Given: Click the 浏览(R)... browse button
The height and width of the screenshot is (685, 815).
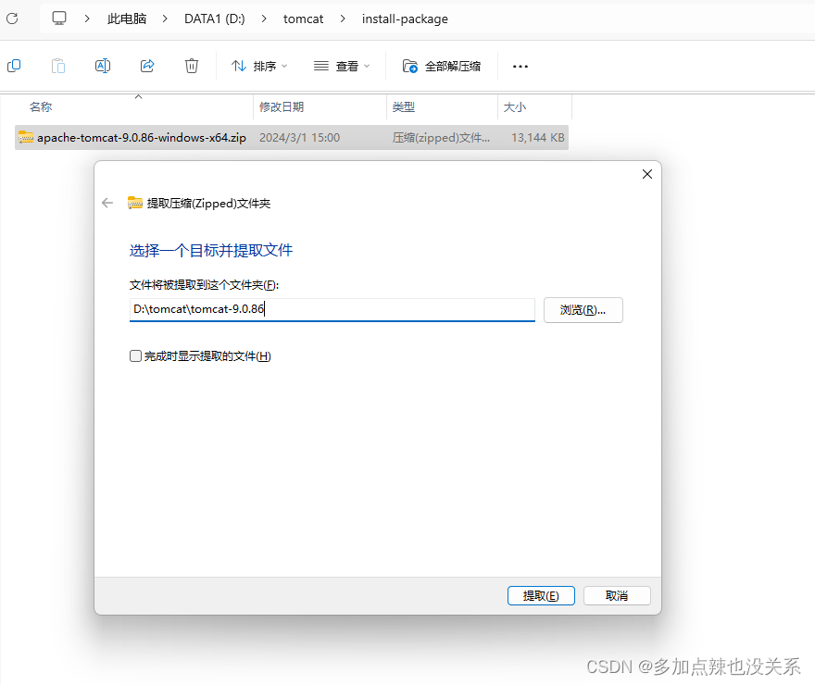Looking at the screenshot, I should (583, 310).
